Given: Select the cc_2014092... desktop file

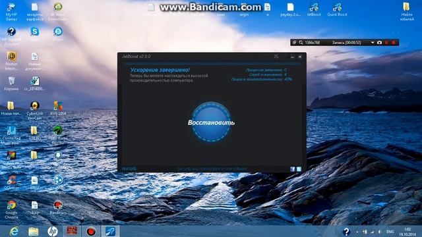Looking at the screenshot, I should pos(35,84).
